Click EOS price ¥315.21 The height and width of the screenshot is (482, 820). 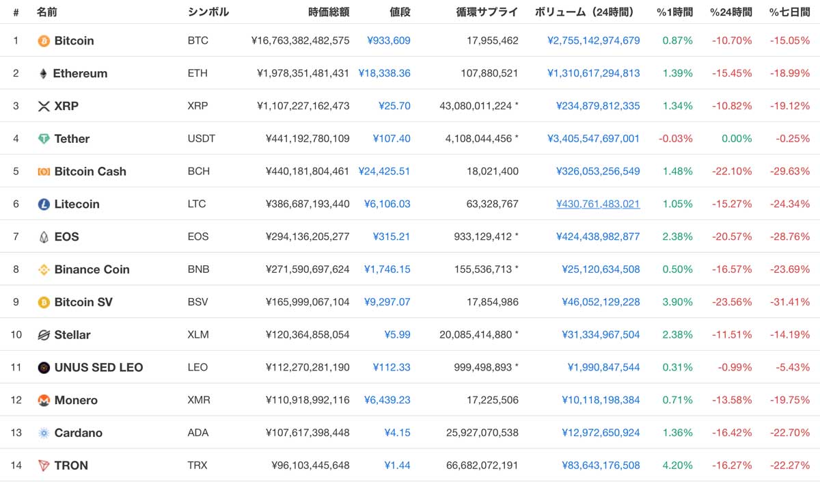click(392, 237)
